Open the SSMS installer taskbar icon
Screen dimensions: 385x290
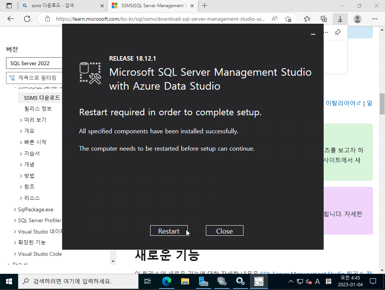259,282
